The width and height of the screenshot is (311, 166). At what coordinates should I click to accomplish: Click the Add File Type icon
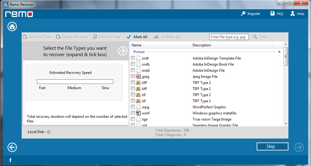point(25,37)
